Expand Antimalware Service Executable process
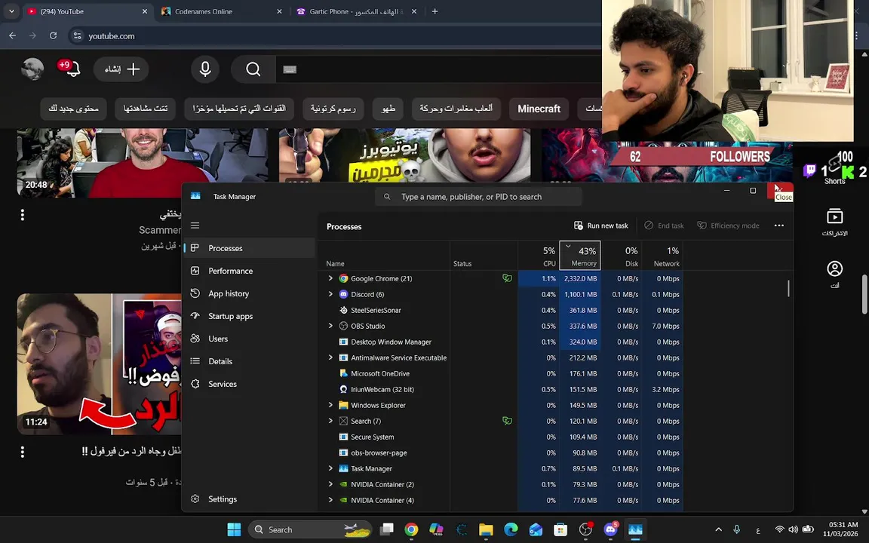The width and height of the screenshot is (869, 543). (x=331, y=358)
